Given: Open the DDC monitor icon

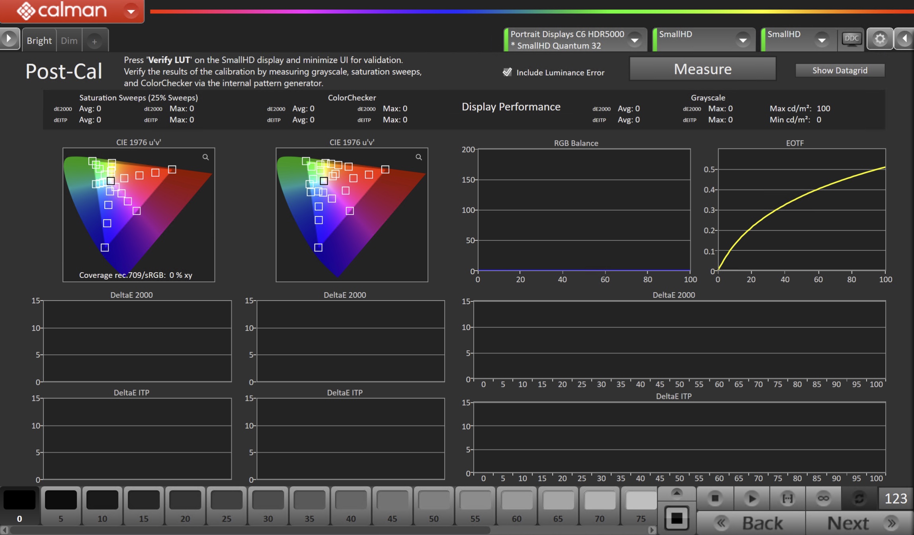Looking at the screenshot, I should click(x=851, y=39).
